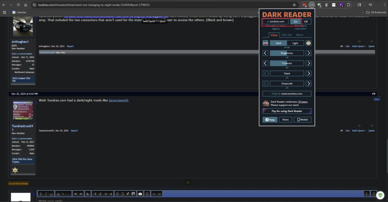Open the Filter tab in Dark Reader
The width and height of the screenshot is (388, 202).
(x=274, y=35)
